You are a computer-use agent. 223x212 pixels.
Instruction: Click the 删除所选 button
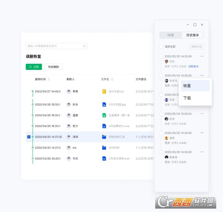(x=197, y=46)
